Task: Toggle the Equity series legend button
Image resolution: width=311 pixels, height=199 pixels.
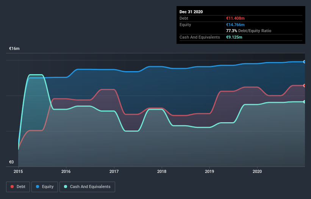Action: tap(45, 187)
